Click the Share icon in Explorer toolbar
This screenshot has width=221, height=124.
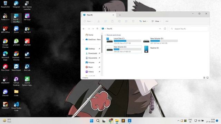126,21
